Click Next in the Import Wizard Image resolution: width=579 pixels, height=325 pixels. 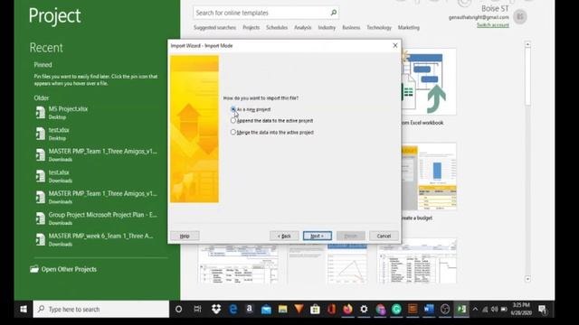pyautogui.click(x=318, y=236)
